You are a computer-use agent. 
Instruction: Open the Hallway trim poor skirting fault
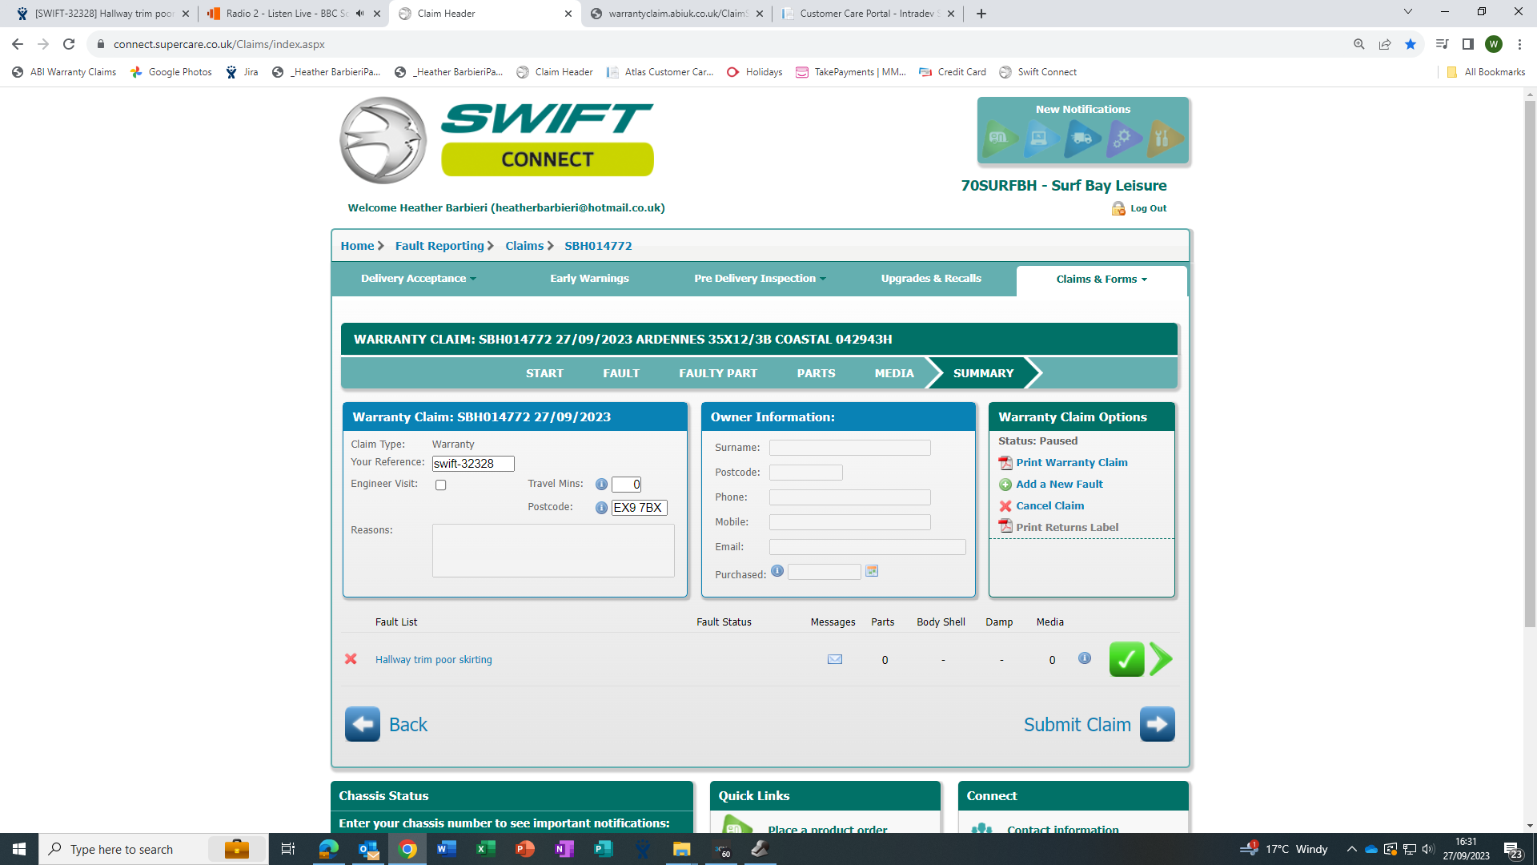pyautogui.click(x=433, y=660)
